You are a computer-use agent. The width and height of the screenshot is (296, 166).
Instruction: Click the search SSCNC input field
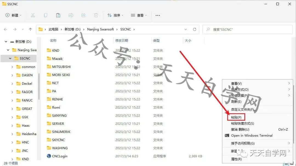tap(247, 29)
